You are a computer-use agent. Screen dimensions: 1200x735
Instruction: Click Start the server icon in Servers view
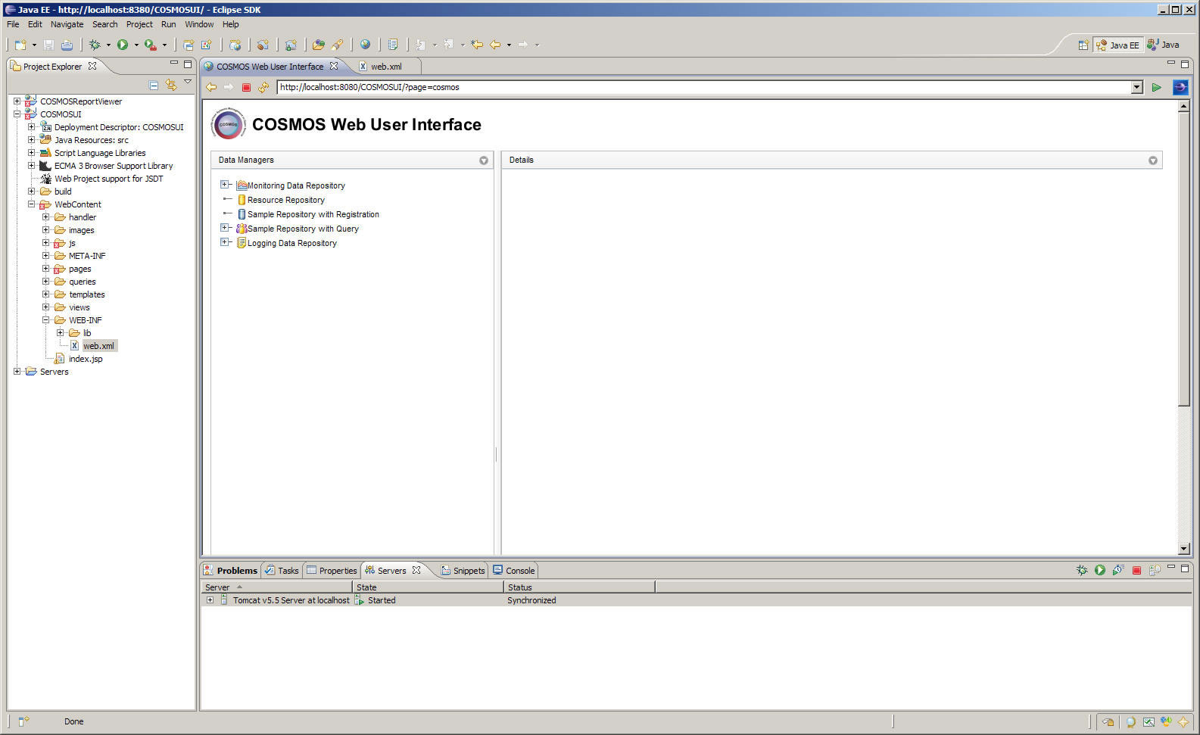click(1100, 570)
